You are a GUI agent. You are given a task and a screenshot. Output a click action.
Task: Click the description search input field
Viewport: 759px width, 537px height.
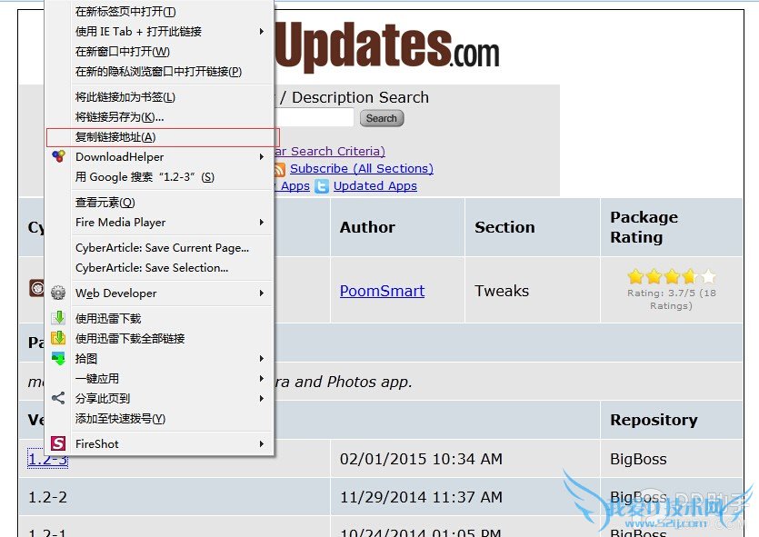point(315,117)
